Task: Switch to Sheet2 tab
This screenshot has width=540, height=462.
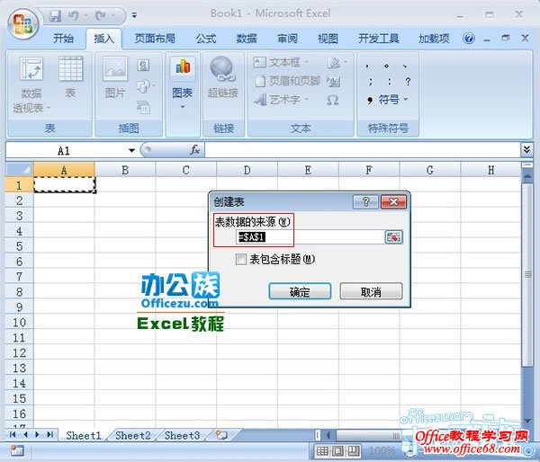Action: pos(133,435)
